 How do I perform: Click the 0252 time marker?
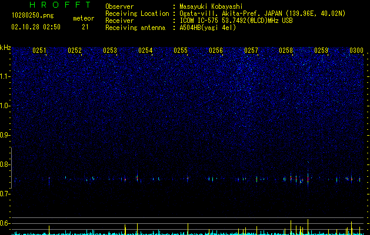[75, 51]
